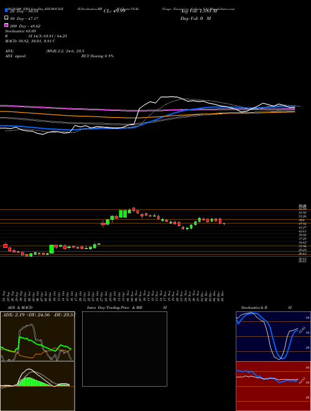Select the '200 Day - 48.62' legend text
The image size is (311, 411).
tap(25, 26)
